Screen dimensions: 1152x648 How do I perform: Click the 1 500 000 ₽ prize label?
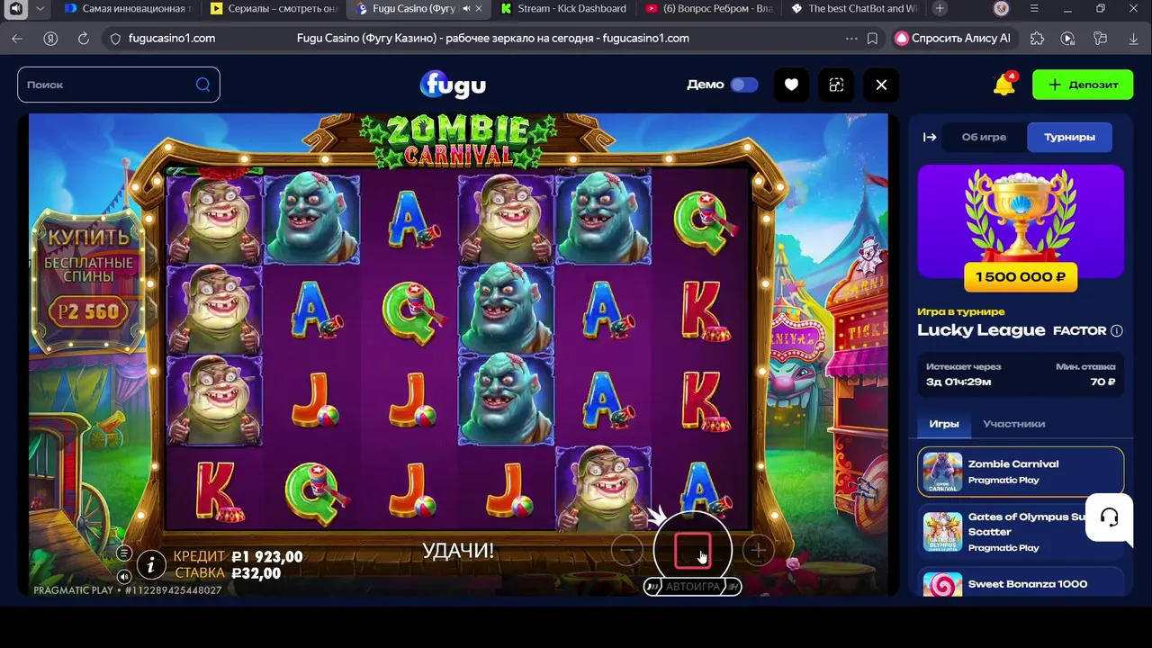tap(1021, 277)
